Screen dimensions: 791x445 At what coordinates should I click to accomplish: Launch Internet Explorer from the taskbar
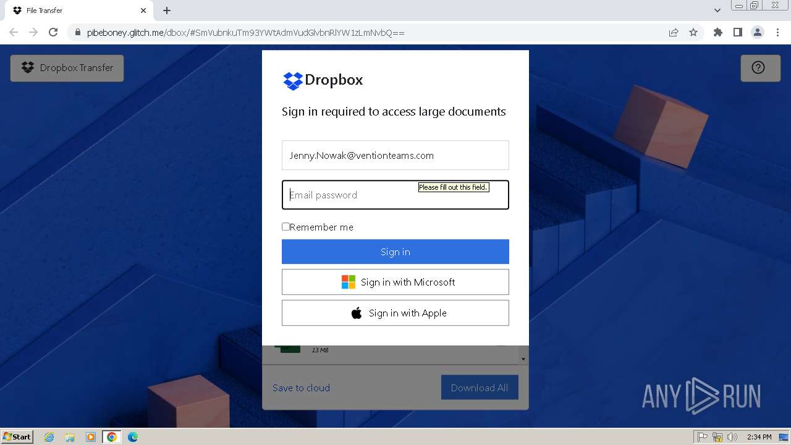point(49,437)
